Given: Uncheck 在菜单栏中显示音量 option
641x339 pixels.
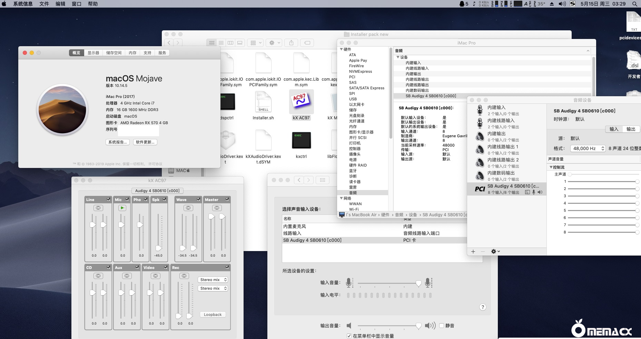Looking at the screenshot, I should tap(349, 335).
